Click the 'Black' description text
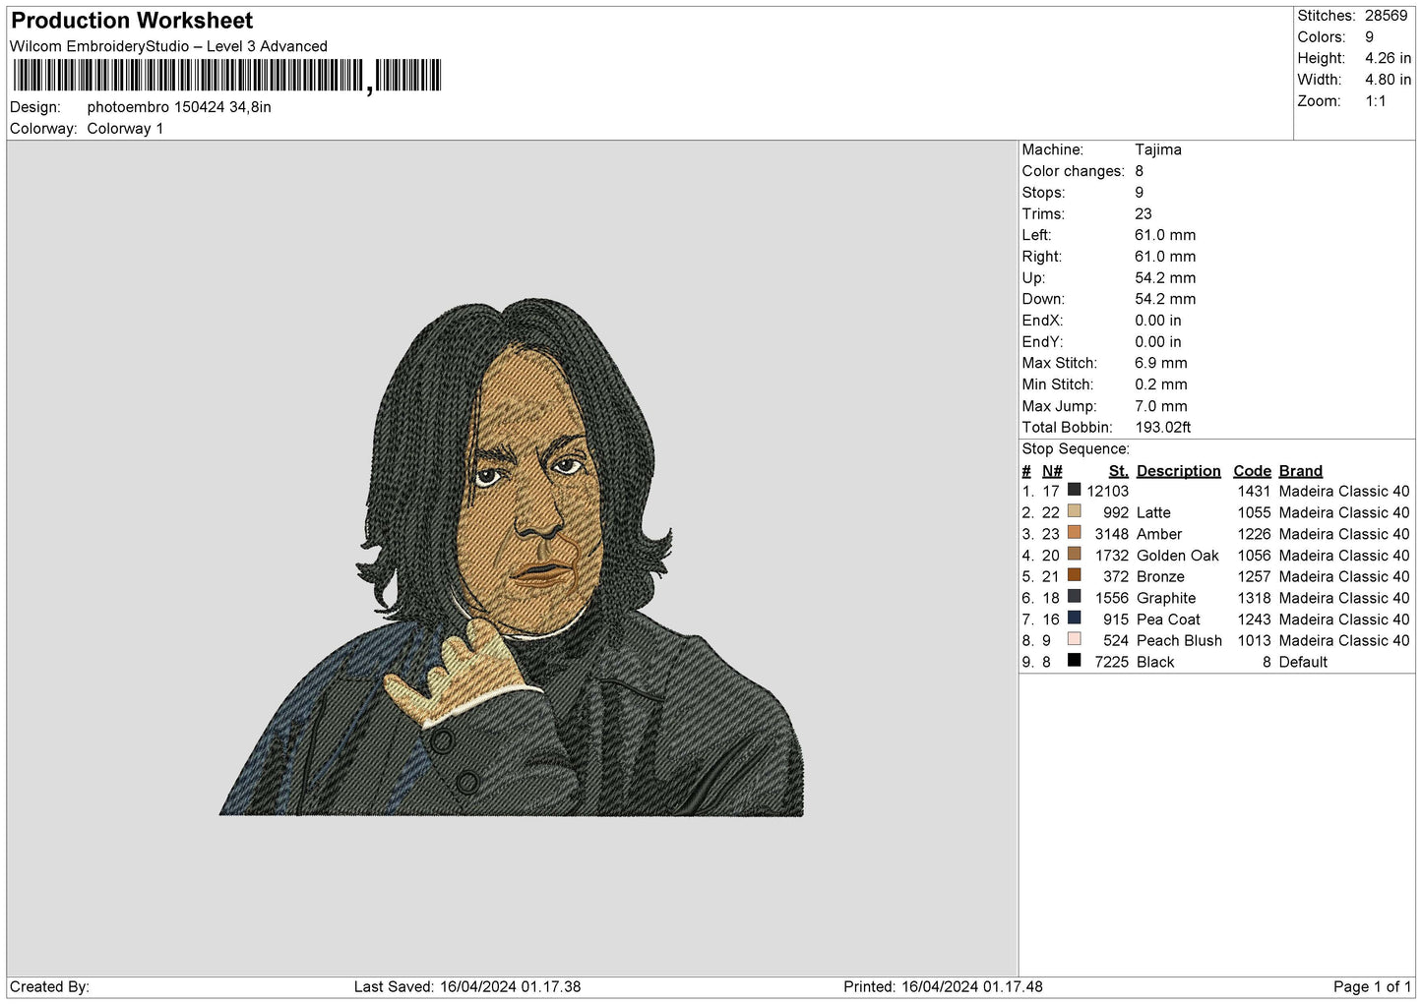Viewport: 1422px width, 1004px height. [x=1155, y=662]
